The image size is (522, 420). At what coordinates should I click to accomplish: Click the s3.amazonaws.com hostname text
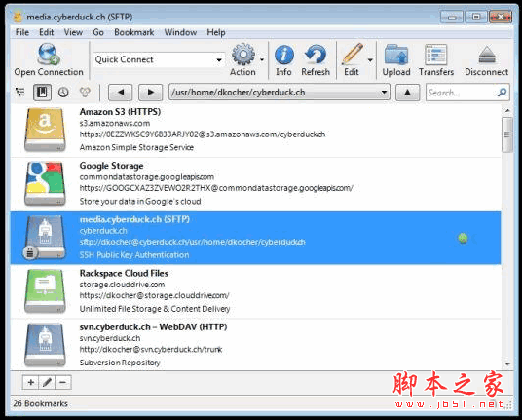pyautogui.click(x=115, y=123)
